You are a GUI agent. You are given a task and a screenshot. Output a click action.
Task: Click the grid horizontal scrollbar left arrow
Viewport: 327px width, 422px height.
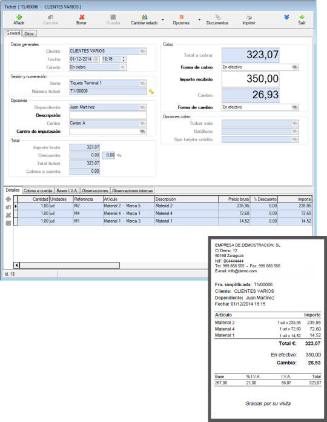coord(17,266)
